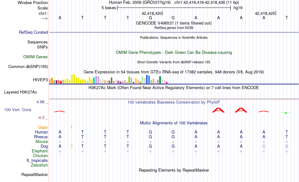
Task: Open the HIVEP3 GTEx expression bar chart
Action: [108, 79]
